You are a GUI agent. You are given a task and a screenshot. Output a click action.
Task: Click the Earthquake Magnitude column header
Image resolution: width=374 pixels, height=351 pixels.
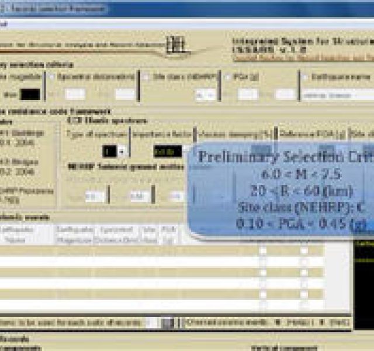coord(74,235)
